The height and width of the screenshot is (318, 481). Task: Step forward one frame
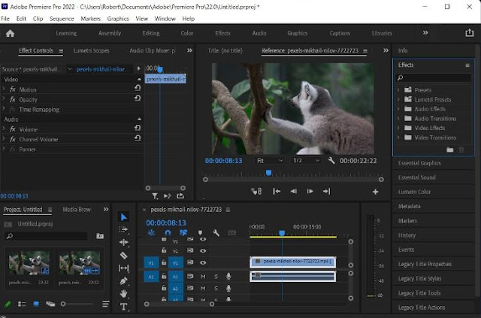[310, 192]
